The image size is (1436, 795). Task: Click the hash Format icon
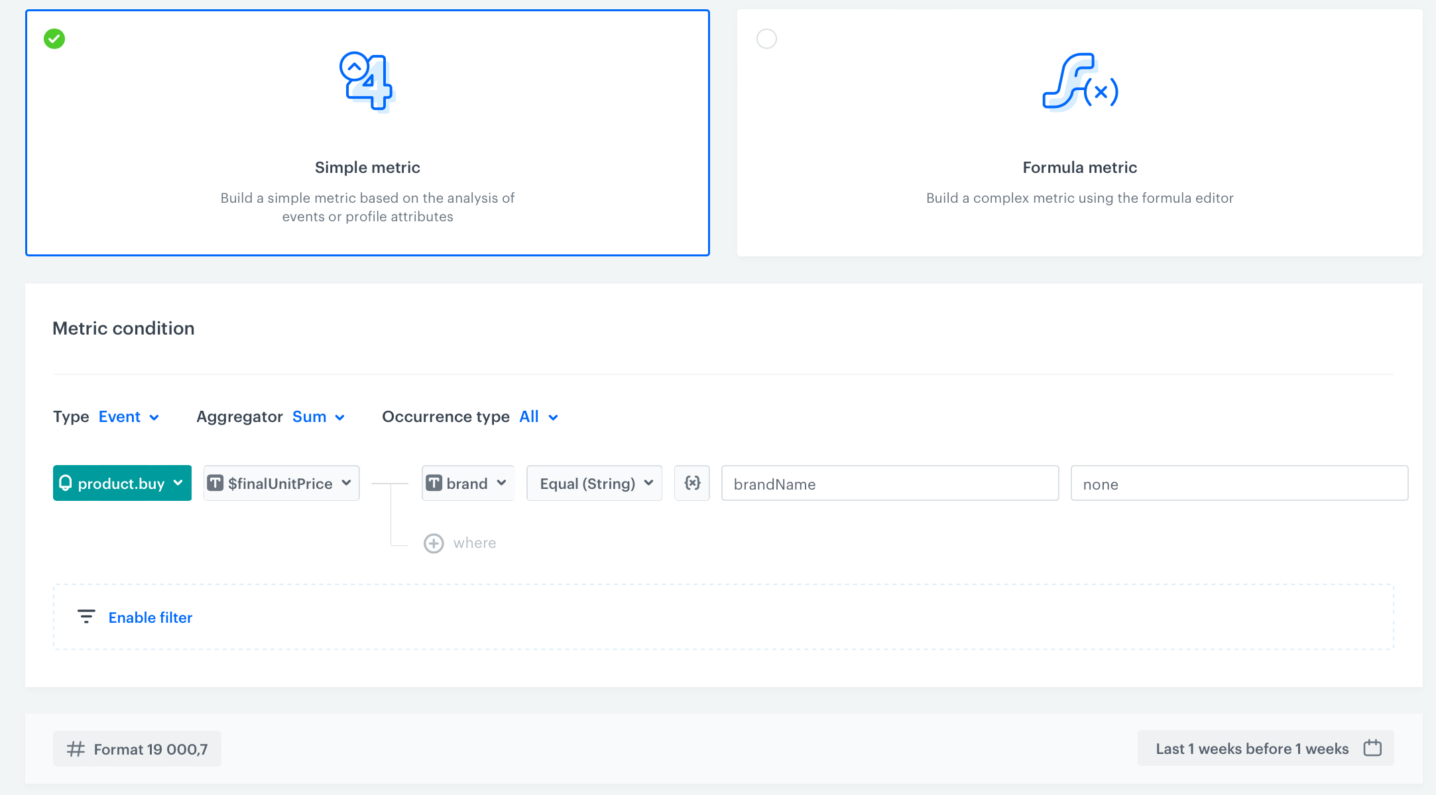(76, 749)
